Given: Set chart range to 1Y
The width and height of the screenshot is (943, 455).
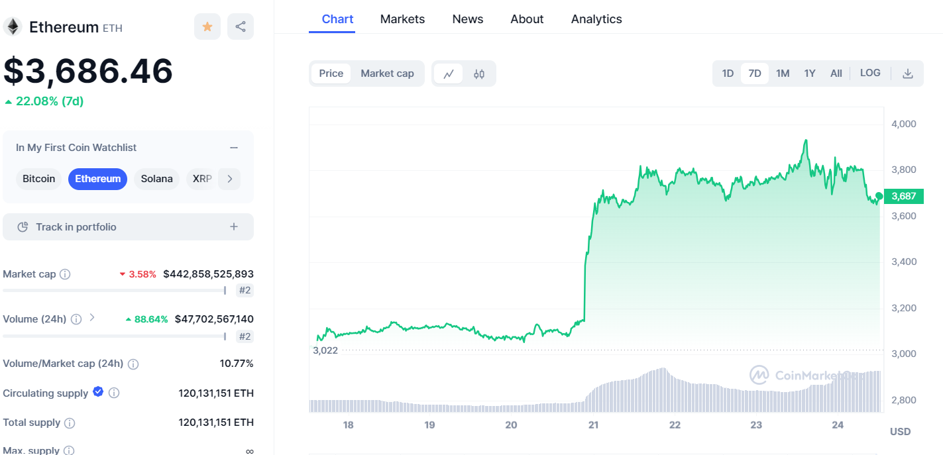Looking at the screenshot, I should click(810, 74).
